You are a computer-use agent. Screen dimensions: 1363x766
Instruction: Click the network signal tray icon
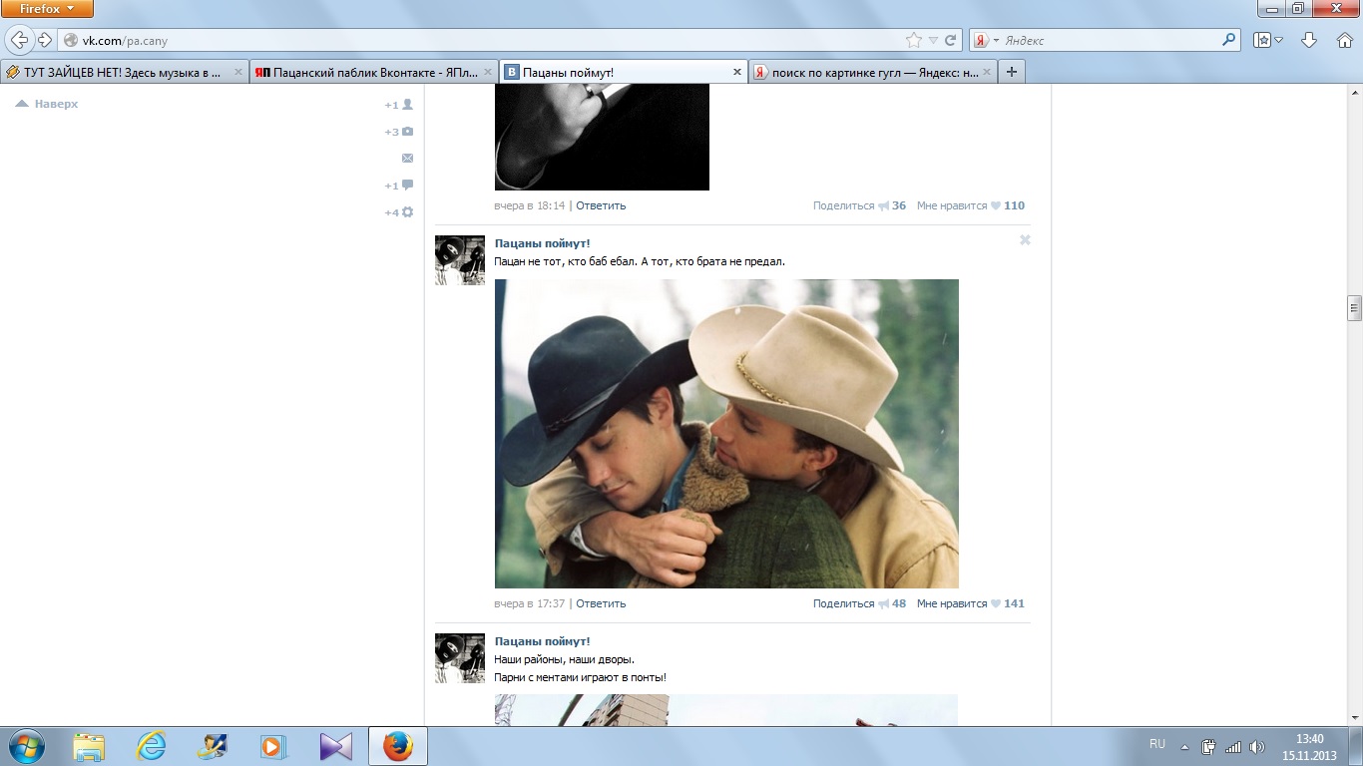[x=1233, y=746]
